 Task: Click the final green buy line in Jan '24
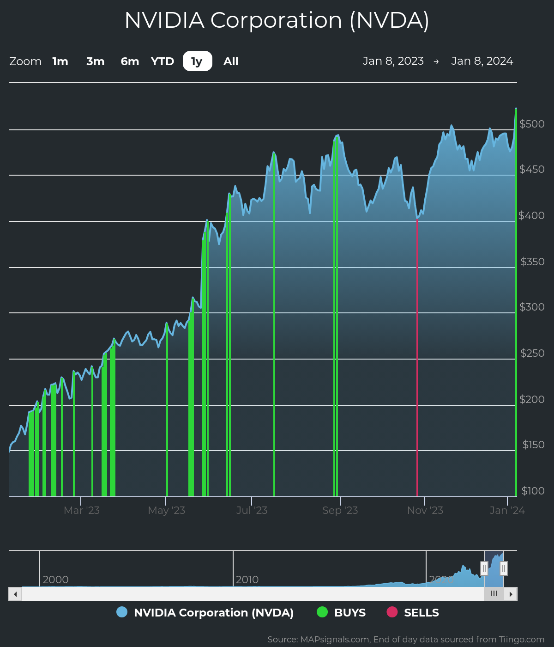pos(516,302)
